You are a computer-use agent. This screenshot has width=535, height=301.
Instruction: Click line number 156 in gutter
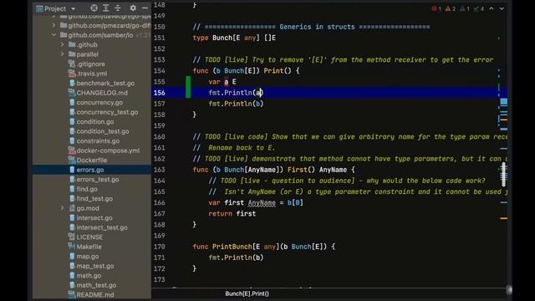160,93
